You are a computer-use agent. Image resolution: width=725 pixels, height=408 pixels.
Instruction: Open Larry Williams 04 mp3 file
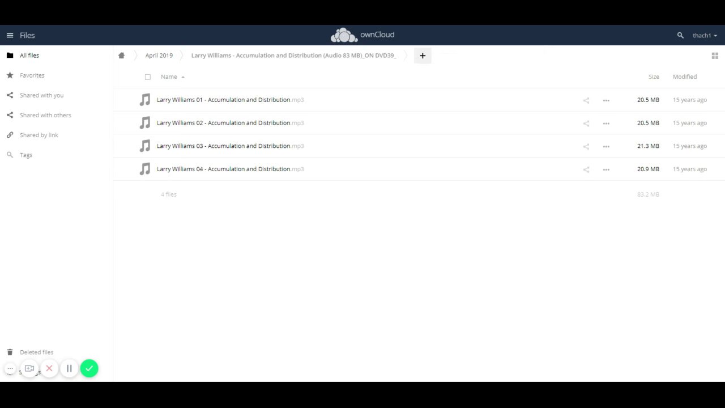[230, 169]
